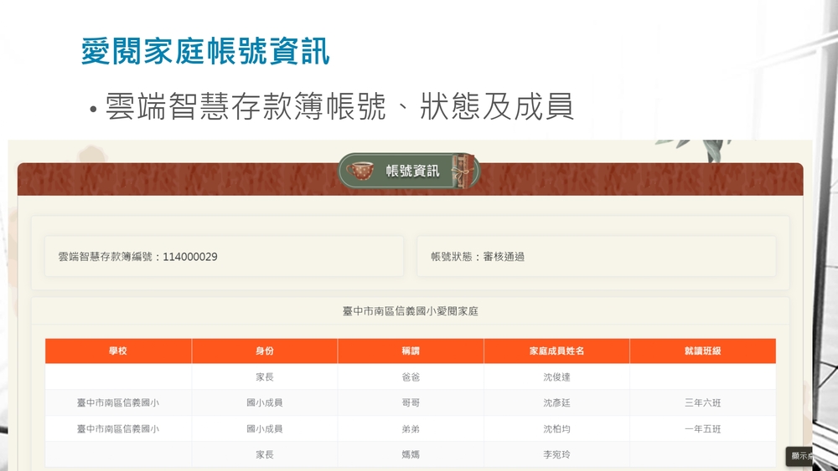Click the 一年五班 class cell
The height and width of the screenshot is (471, 838).
pos(702,429)
